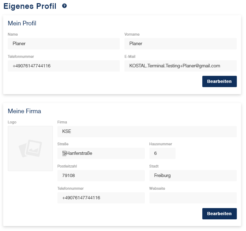Focus the profile Telefonnummer field
Image resolution: width=246 pixels, height=231 pixels.
(64, 66)
